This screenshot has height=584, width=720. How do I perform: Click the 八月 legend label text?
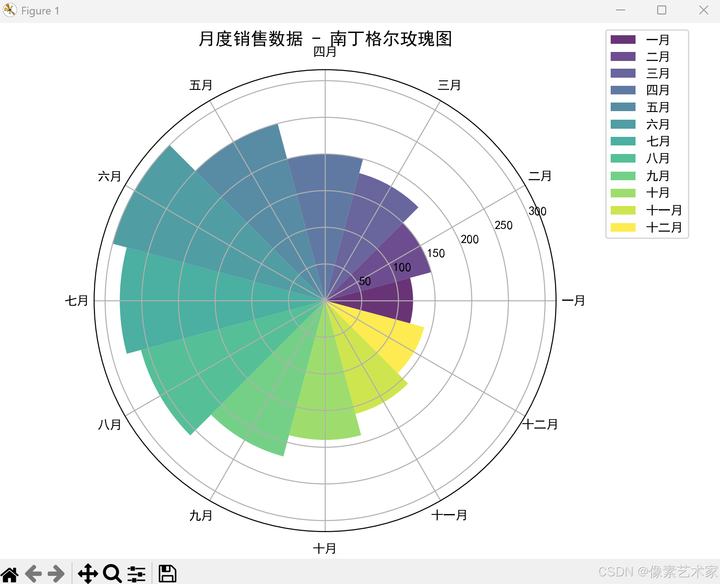(658, 158)
